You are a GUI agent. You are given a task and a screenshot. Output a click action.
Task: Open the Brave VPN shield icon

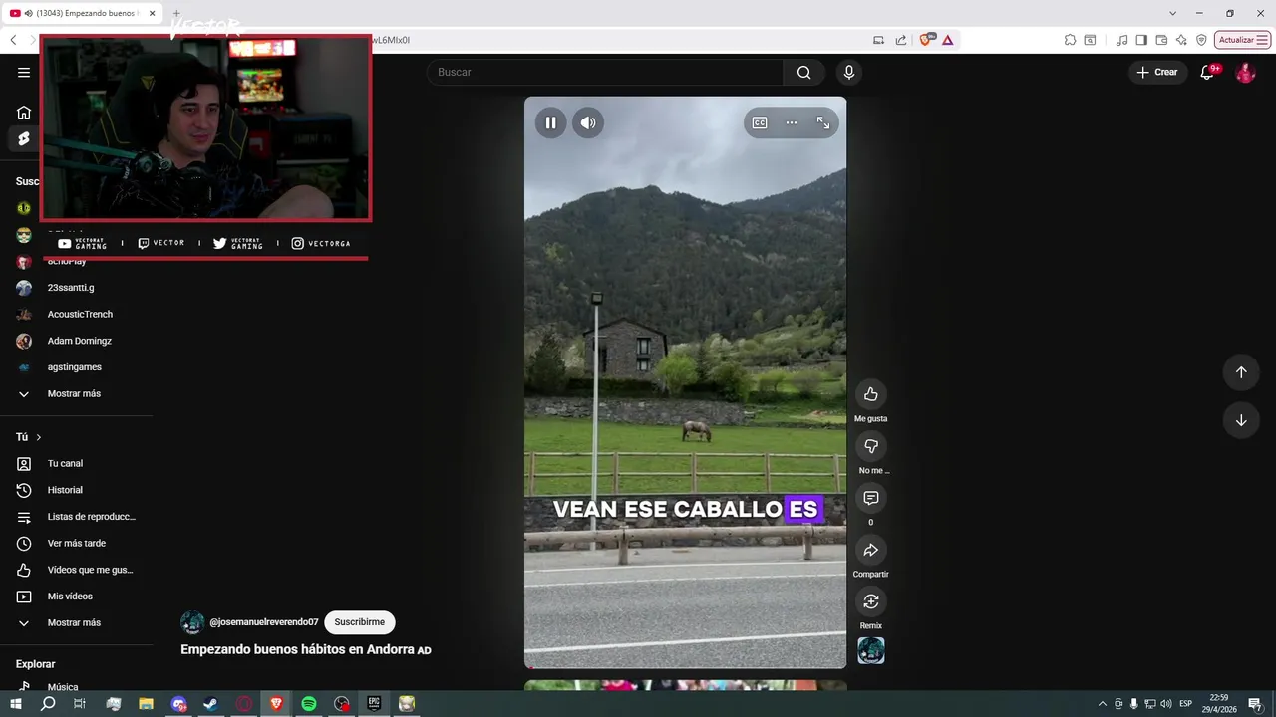1201,40
